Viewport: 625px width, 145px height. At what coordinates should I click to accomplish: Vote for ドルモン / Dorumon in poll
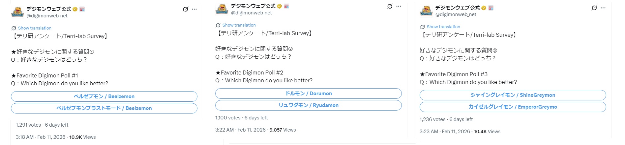tap(309, 93)
